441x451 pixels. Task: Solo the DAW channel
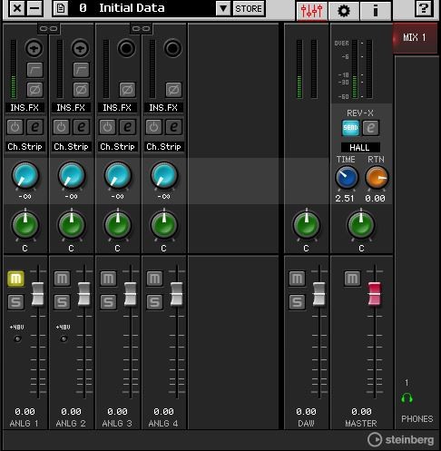297,302
